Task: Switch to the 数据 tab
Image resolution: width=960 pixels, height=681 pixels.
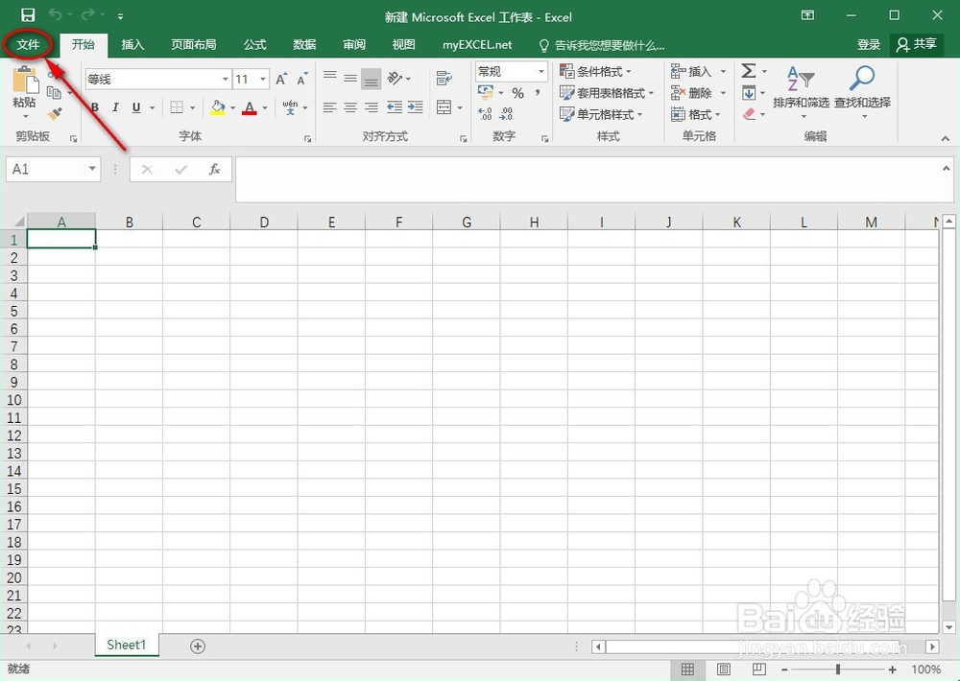Action: pos(304,45)
